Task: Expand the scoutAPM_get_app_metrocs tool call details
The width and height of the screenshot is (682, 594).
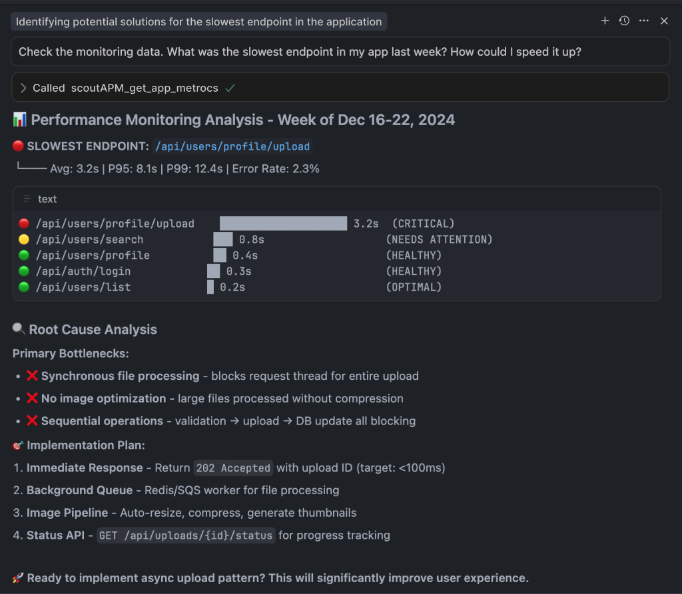Action: click(x=23, y=87)
